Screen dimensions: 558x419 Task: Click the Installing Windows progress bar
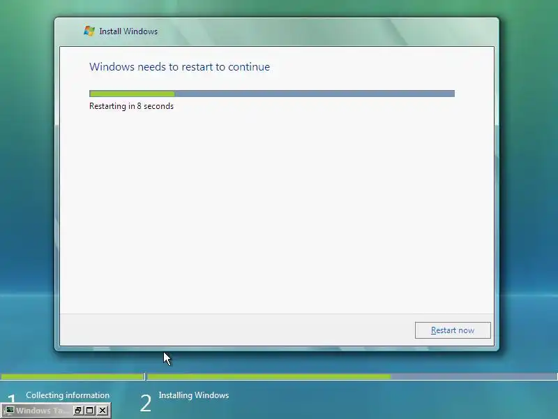click(352, 376)
